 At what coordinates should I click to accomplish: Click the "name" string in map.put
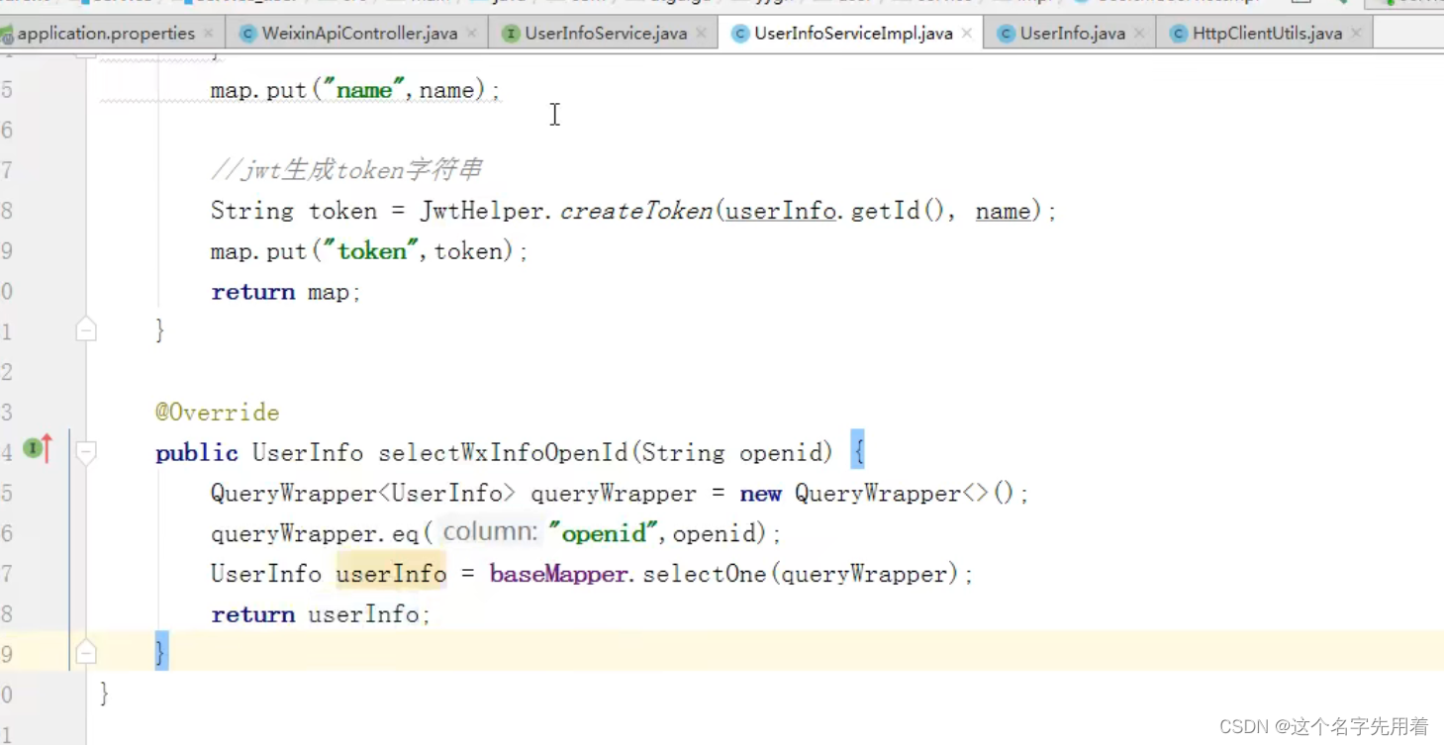pyautogui.click(x=364, y=90)
